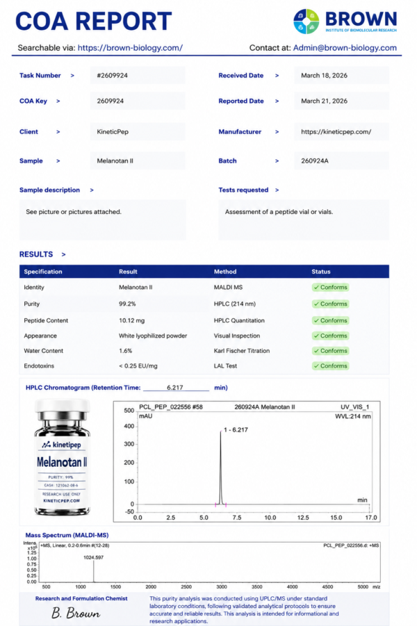
Task: Click the Mass Spectrum (MALDI-MS) heading
Action: click(x=67, y=535)
